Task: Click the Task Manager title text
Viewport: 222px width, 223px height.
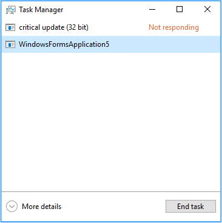Action: point(41,10)
